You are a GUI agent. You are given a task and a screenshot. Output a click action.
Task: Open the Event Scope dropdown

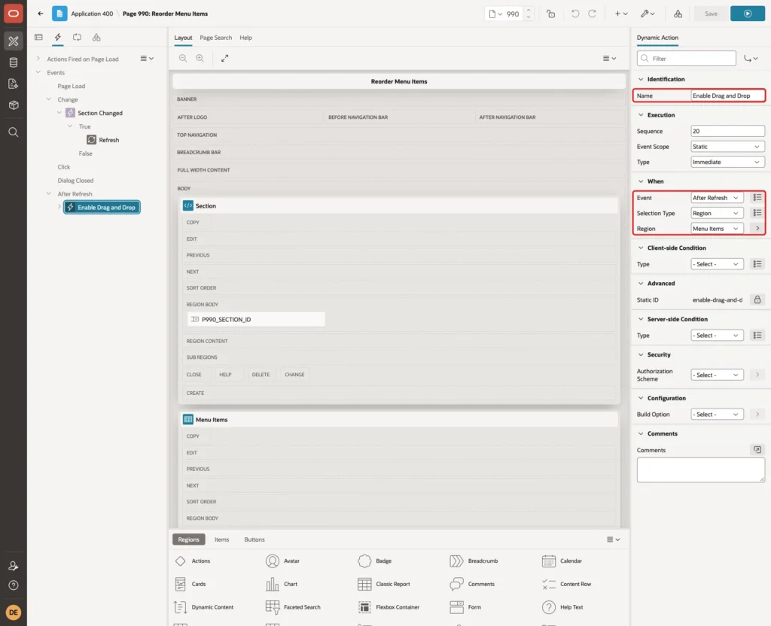728,147
